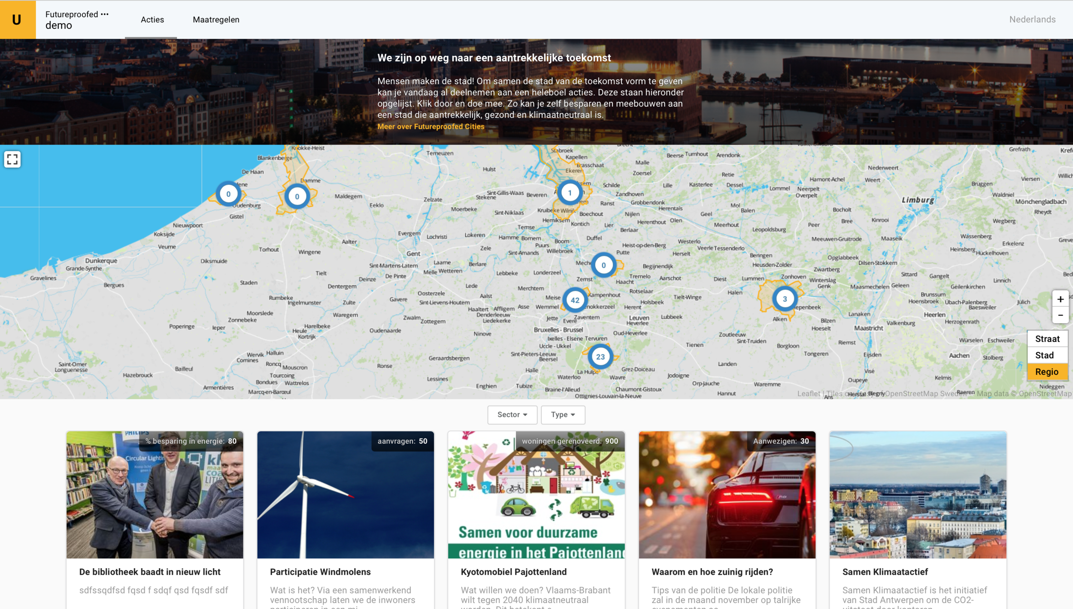The image size is (1073, 609).
Task: Select the map cluster marker showing 3
Action: point(785,299)
